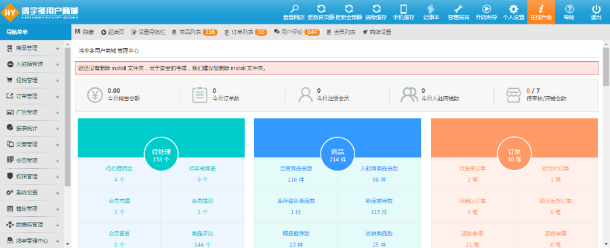Open 会员充值 1个 link
The height and width of the screenshot is (248, 610).
click(119, 207)
